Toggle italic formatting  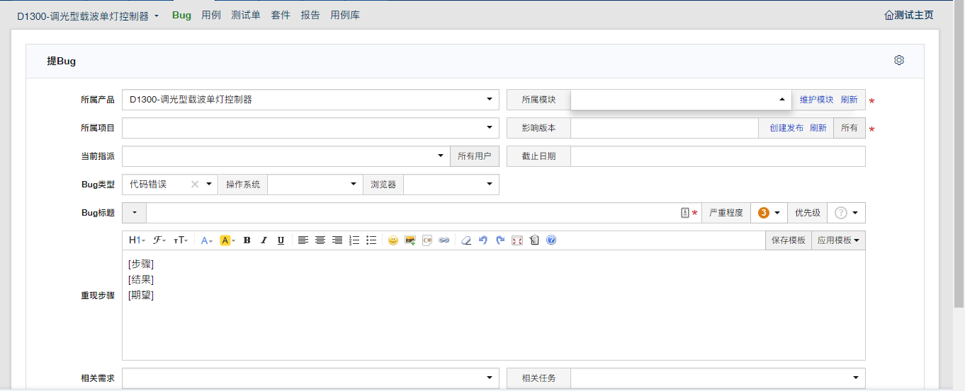click(x=264, y=240)
